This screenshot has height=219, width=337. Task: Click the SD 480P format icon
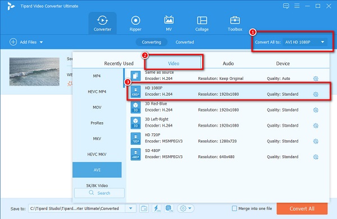[135, 154]
